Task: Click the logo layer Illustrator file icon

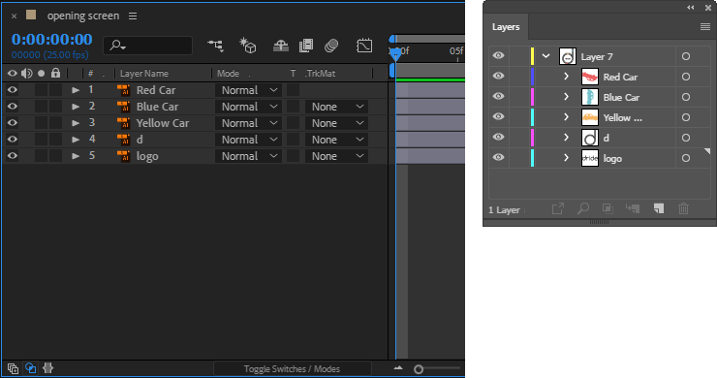Action: click(x=123, y=156)
